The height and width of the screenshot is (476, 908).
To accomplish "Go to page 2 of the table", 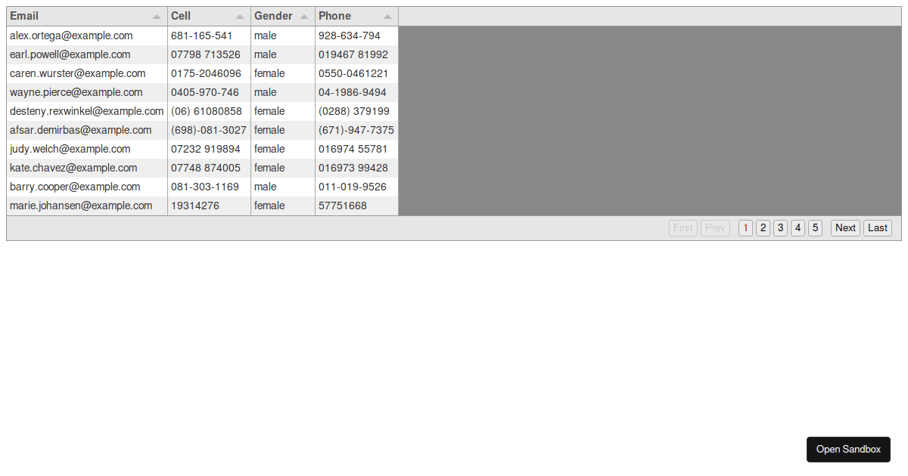I will click(x=763, y=227).
